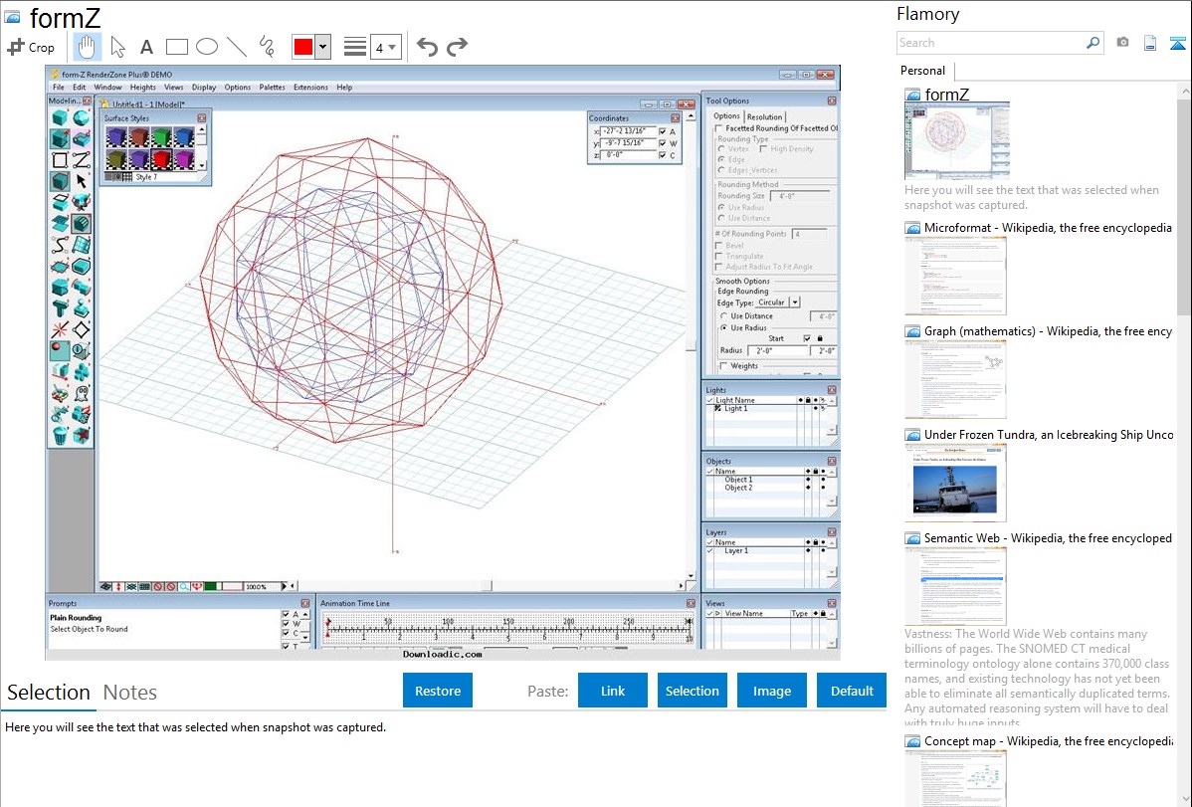Select Light 1 in the Lights panel

point(735,408)
